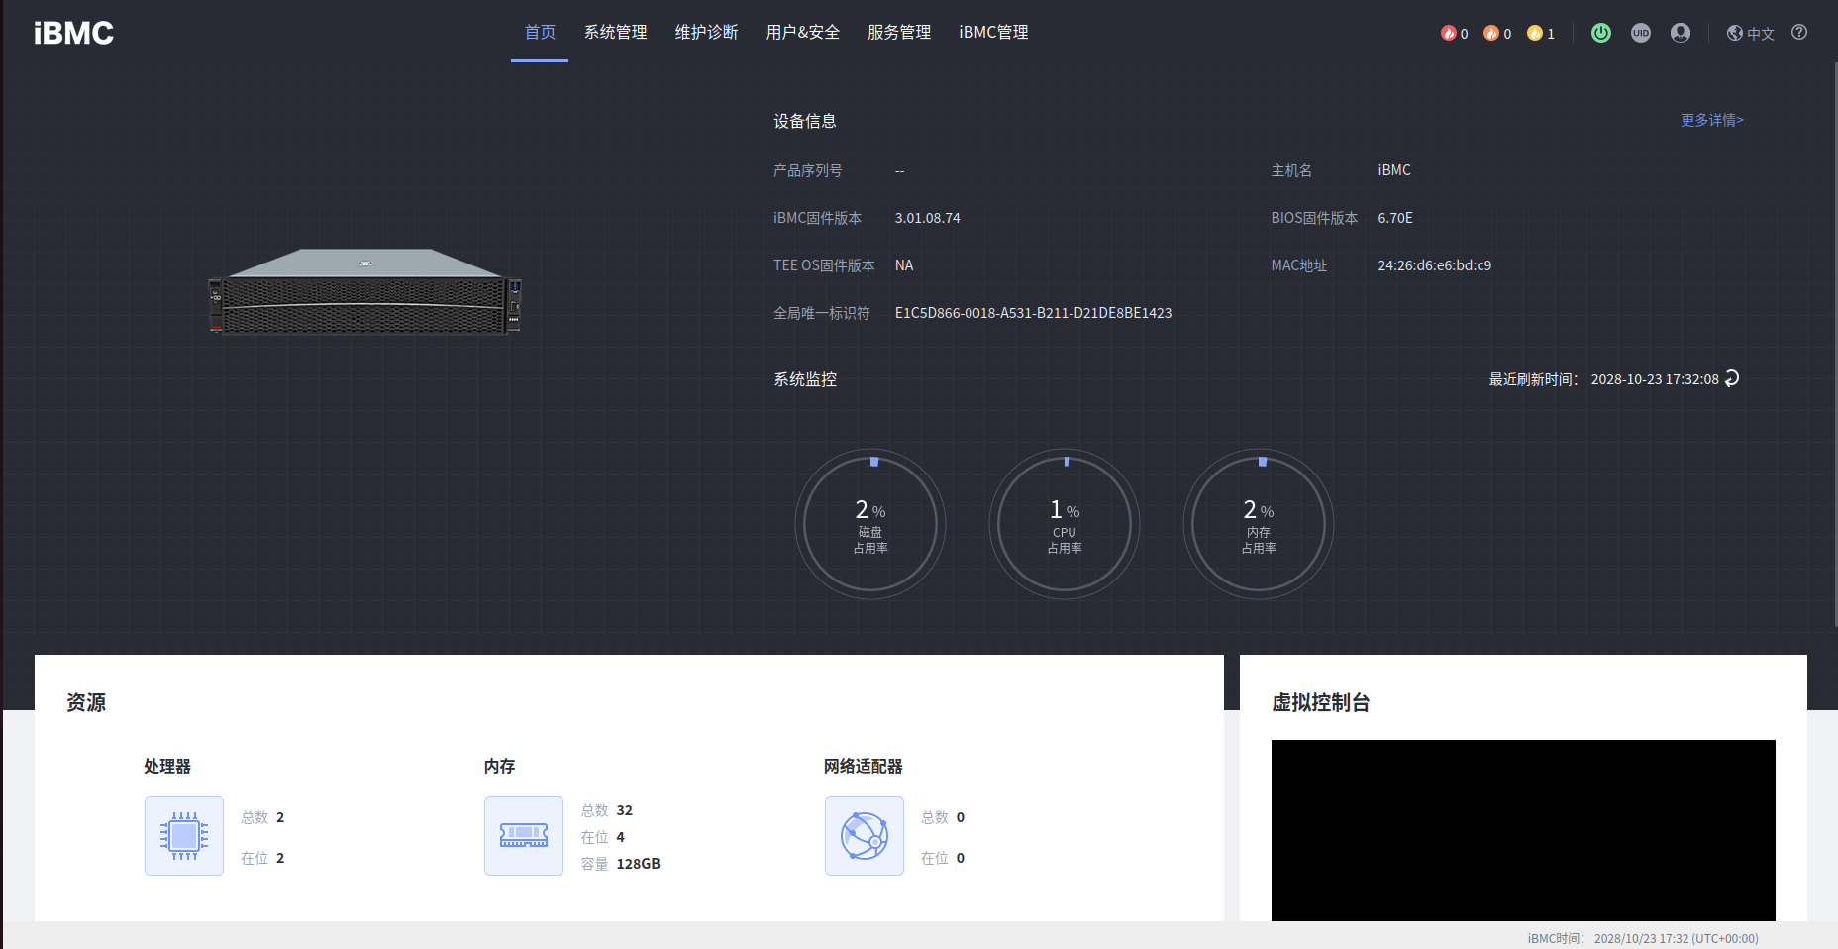Toggle the UID indicator light
Image resolution: width=1838 pixels, height=949 pixels.
[1641, 33]
